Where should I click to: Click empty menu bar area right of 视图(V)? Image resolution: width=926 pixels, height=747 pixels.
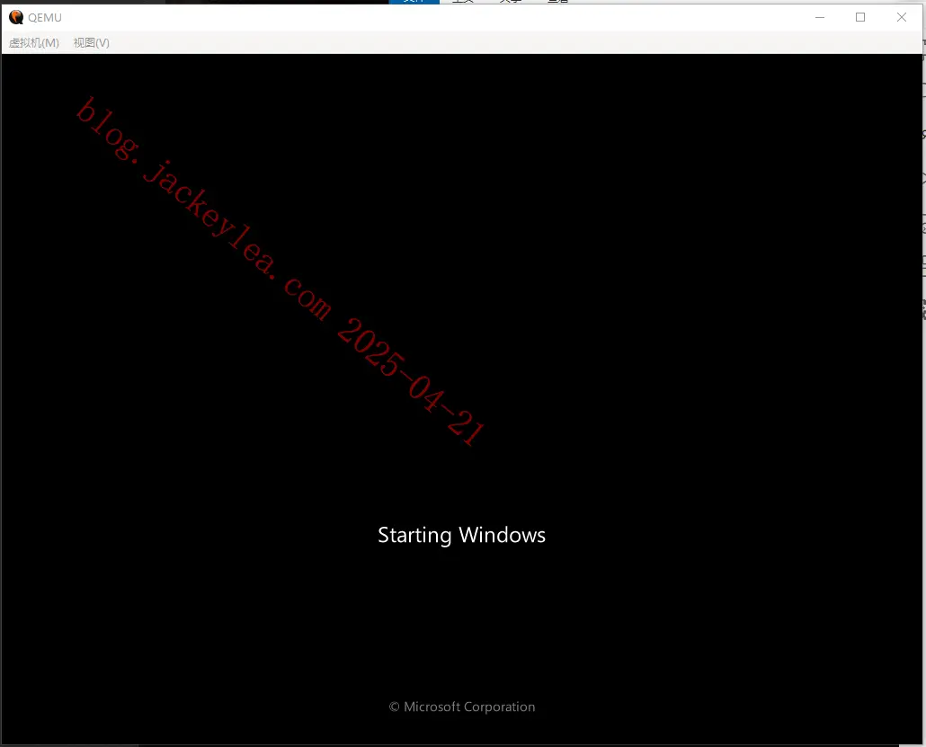(x=513, y=42)
